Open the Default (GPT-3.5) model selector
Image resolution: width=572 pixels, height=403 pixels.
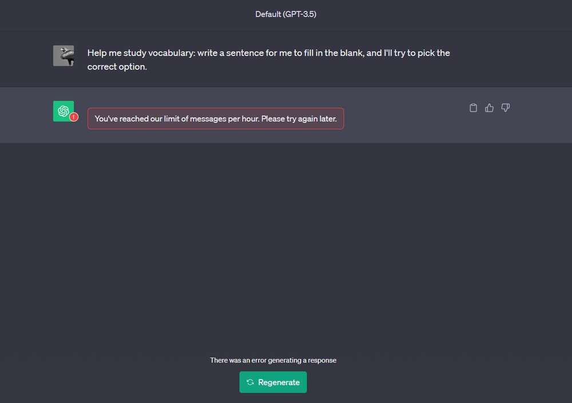286,14
